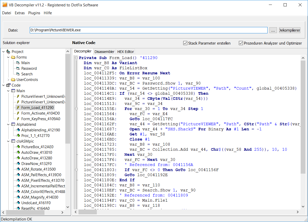Switch to the HEX Editor tab
The height and width of the screenshot is (222, 308).
click(125, 52)
